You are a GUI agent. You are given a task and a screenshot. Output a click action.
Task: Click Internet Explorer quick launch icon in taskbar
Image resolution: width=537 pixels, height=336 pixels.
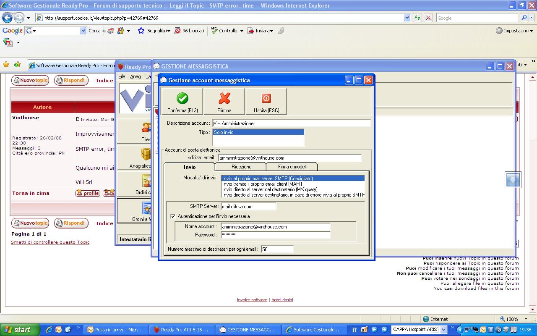49,330
